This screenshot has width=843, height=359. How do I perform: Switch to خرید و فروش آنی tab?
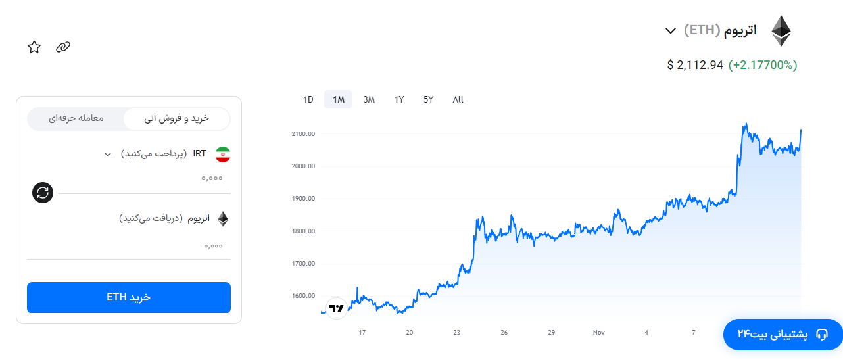coord(177,118)
